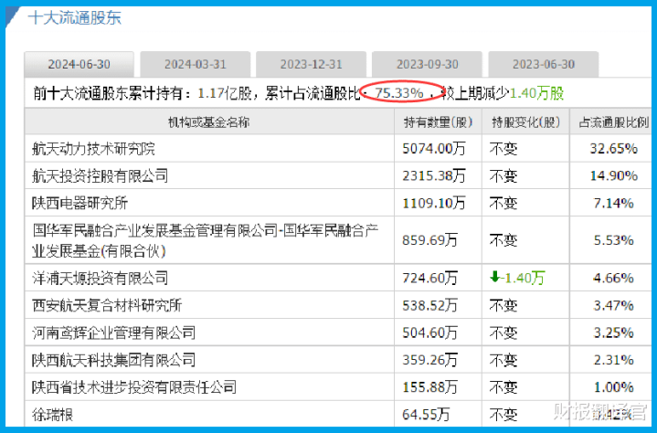This screenshot has width=657, height=433.
Task: Click the 3.25% ratio cell
Action: click(x=613, y=333)
